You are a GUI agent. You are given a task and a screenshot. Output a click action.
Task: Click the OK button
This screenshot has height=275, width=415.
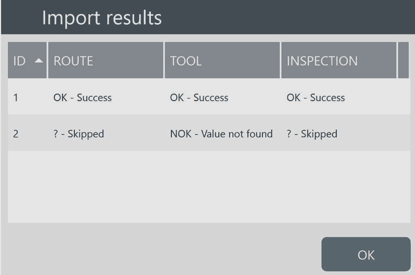[365, 255]
